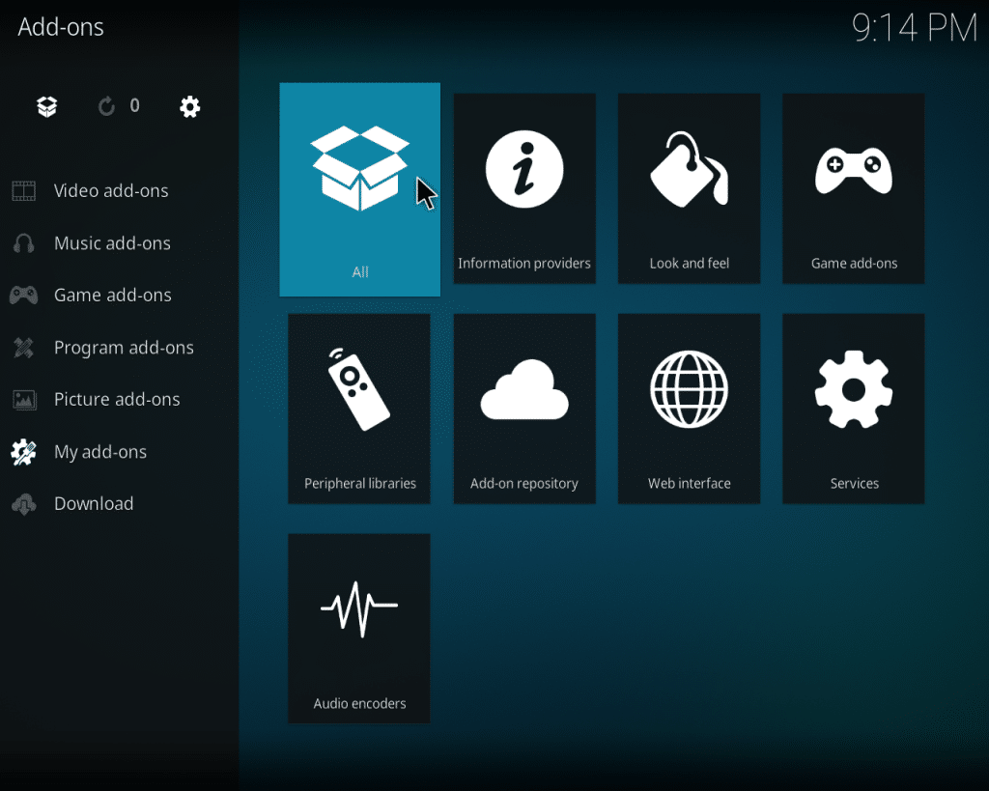Select the Game add-ons controller tile
The width and height of the screenshot is (989, 791).
[x=853, y=188]
